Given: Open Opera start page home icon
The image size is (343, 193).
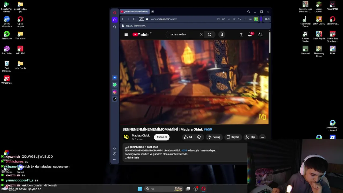Looking at the screenshot, I should (115, 20).
